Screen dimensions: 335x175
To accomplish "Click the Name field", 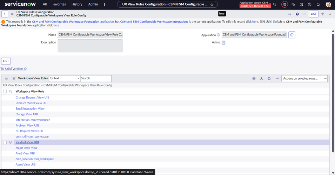I will click(90, 35).
